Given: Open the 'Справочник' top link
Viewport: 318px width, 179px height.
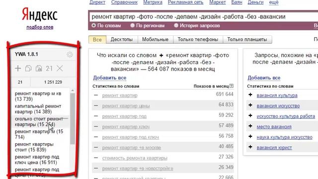Looking at the screenshot, I should (124, 2).
